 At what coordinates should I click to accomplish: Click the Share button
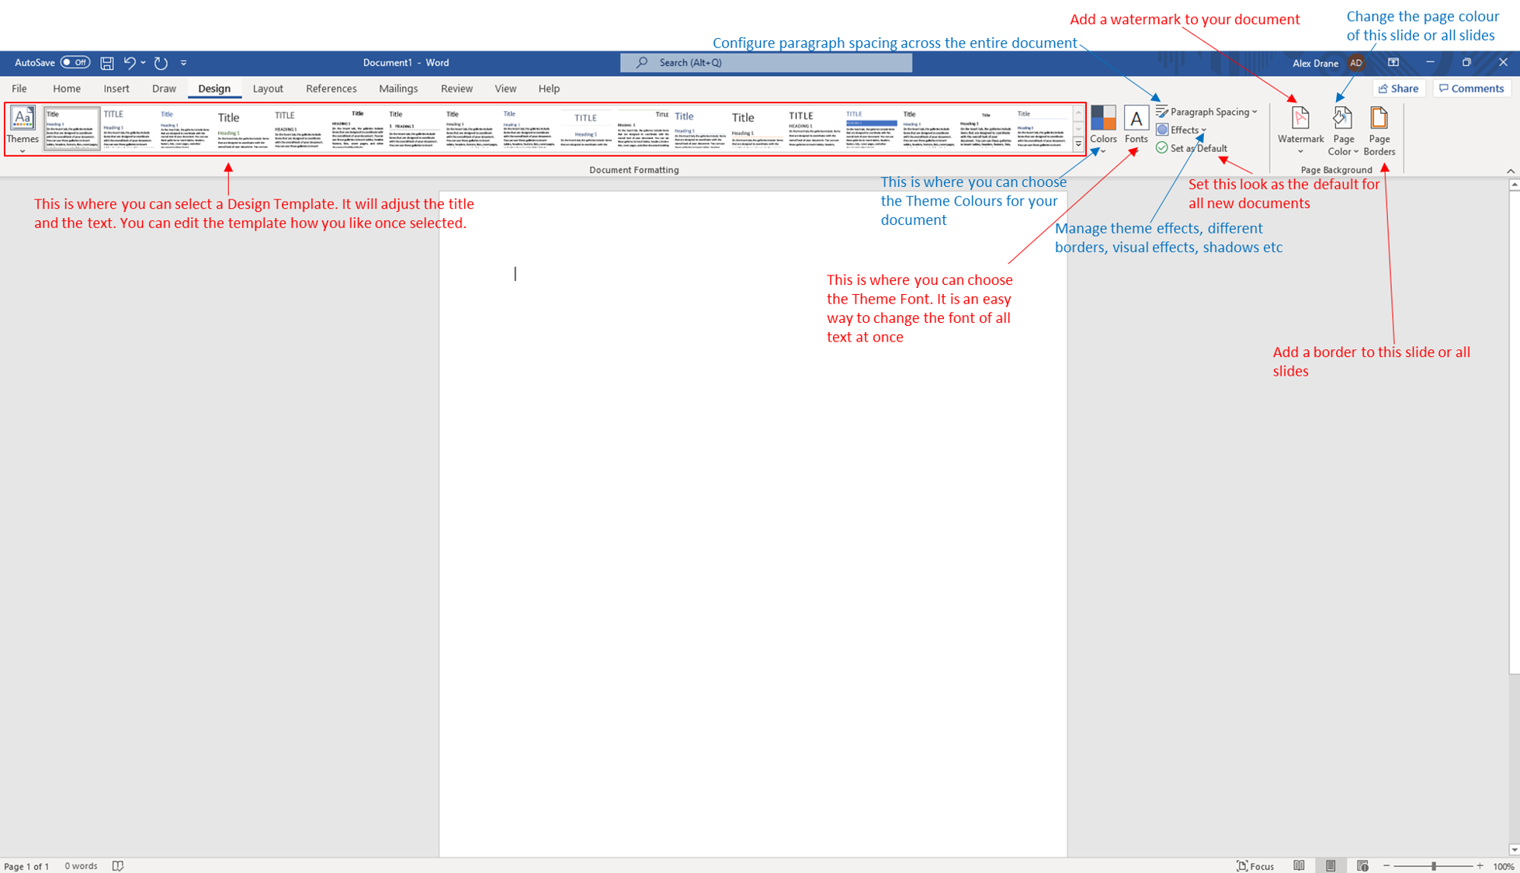pos(1399,88)
